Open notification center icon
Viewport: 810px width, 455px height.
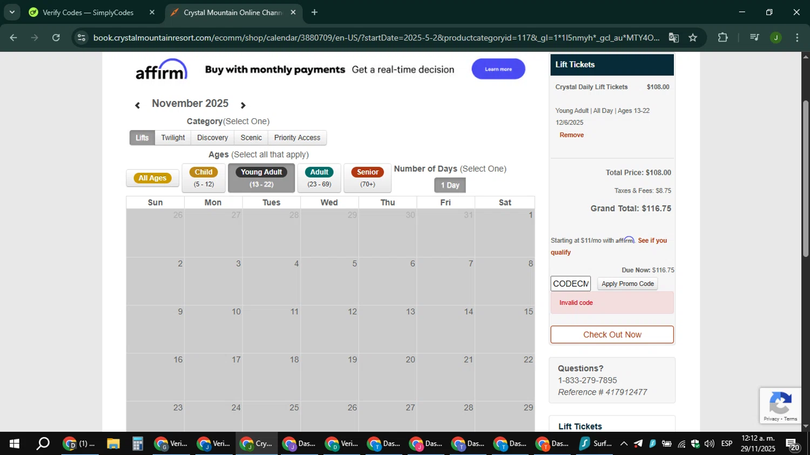[793, 445]
